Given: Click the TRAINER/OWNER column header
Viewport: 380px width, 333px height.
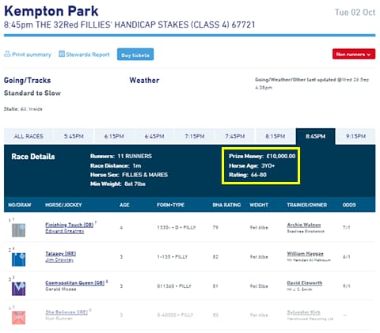Looking at the screenshot, I should click(307, 205).
